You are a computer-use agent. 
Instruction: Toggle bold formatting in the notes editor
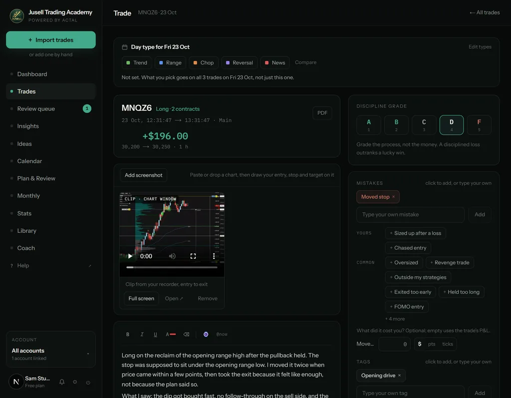click(x=128, y=334)
